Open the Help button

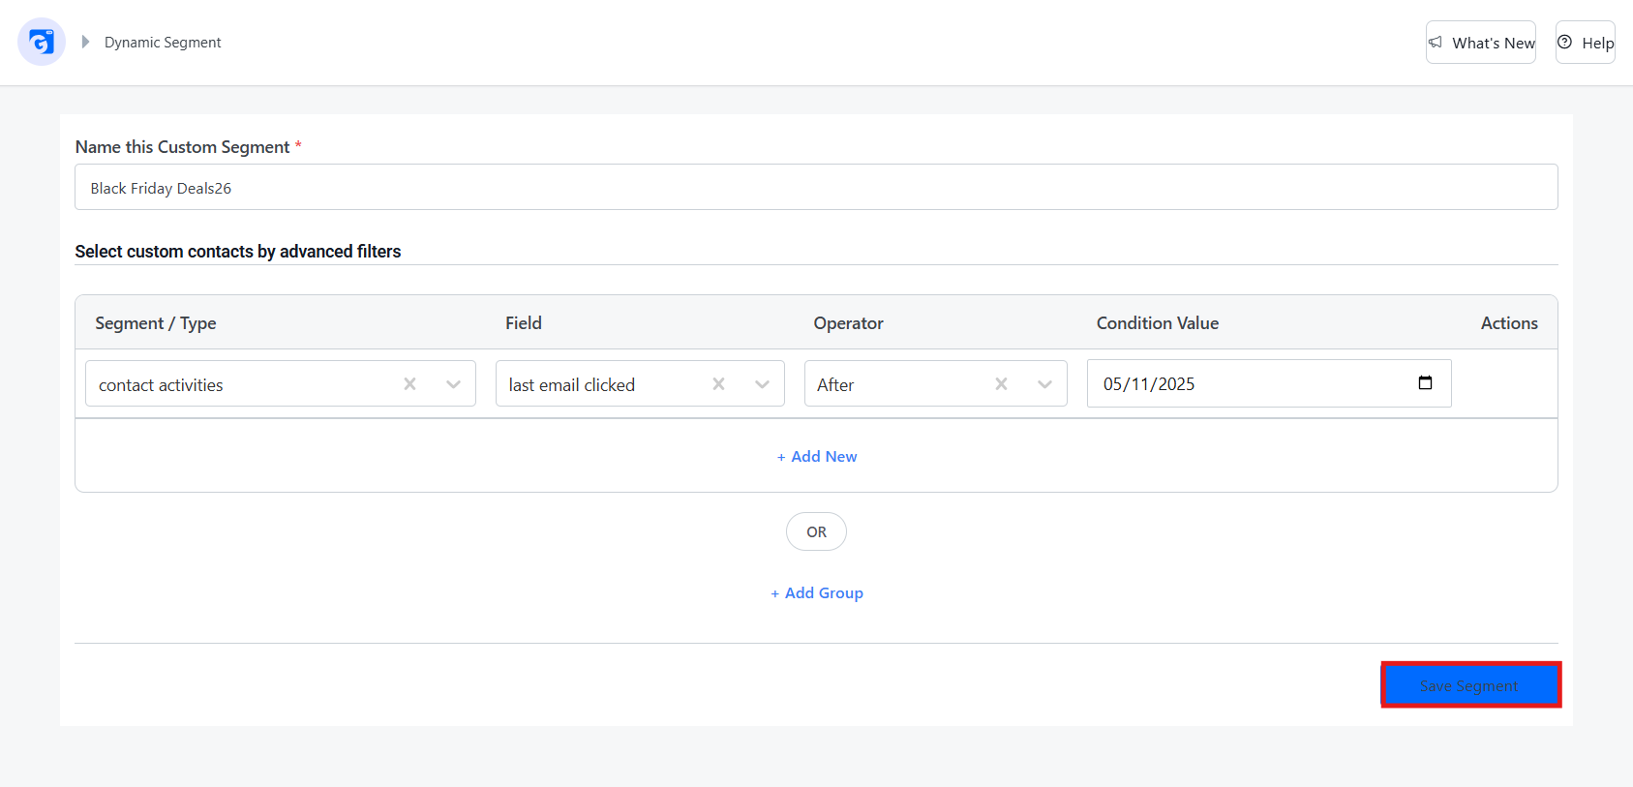pos(1585,43)
